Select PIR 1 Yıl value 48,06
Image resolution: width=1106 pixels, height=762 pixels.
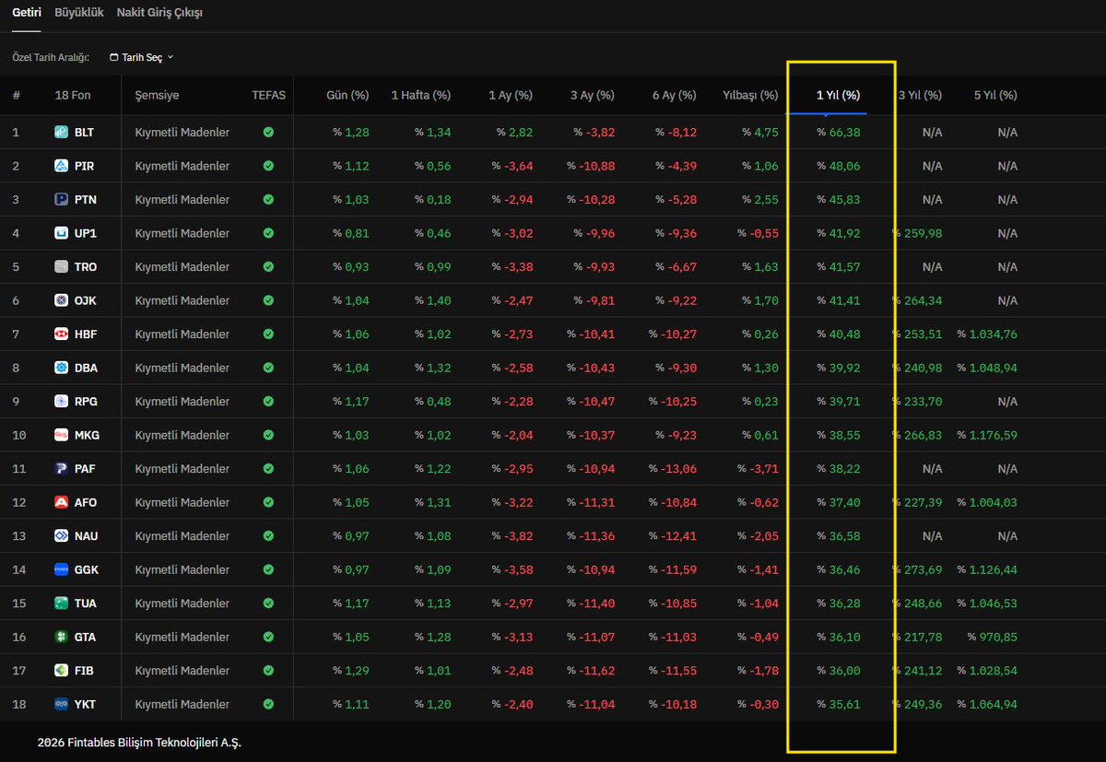(x=838, y=166)
